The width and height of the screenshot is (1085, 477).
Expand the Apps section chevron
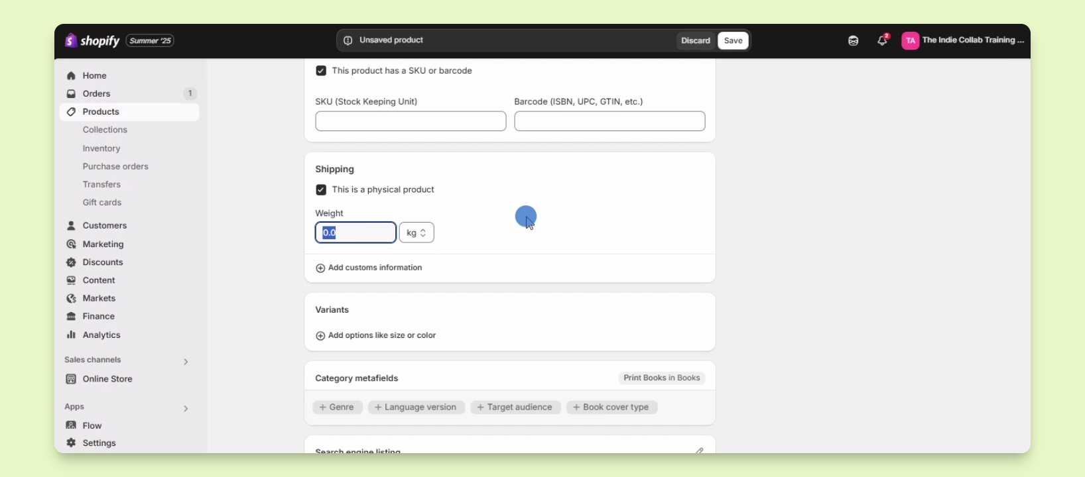(186, 408)
